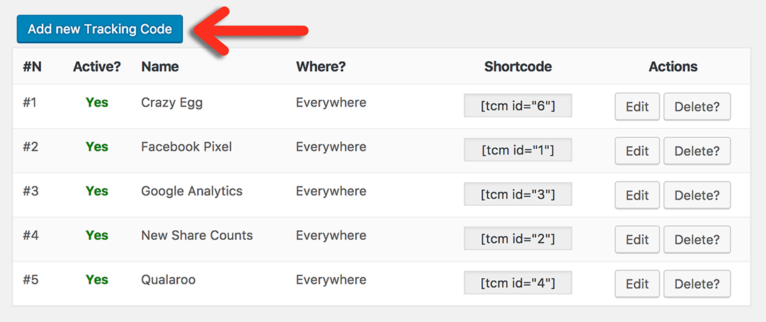Viewport: 766px width, 322px height.
Task: Click the Facebook Pixel shortcode box
Action: pos(517,150)
